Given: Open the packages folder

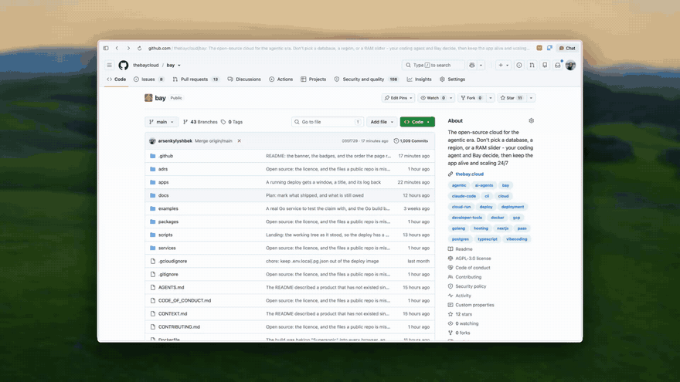Looking at the screenshot, I should pos(168,221).
